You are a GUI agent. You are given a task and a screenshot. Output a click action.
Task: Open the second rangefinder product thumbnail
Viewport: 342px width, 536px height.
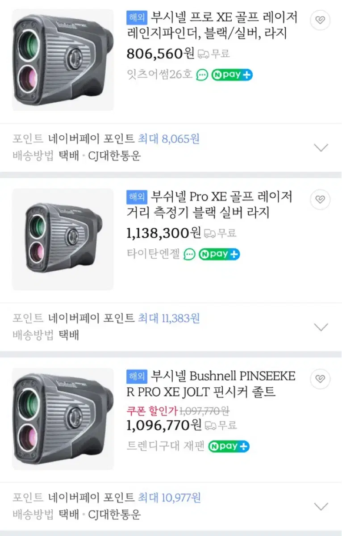63,239
